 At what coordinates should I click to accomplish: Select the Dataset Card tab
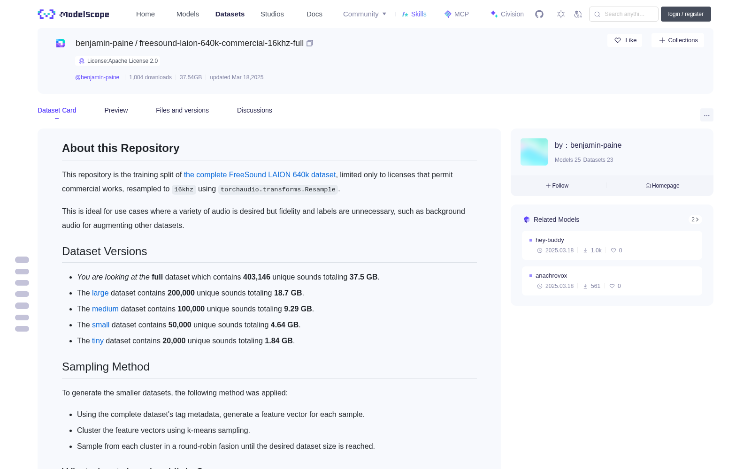pyautogui.click(x=57, y=110)
